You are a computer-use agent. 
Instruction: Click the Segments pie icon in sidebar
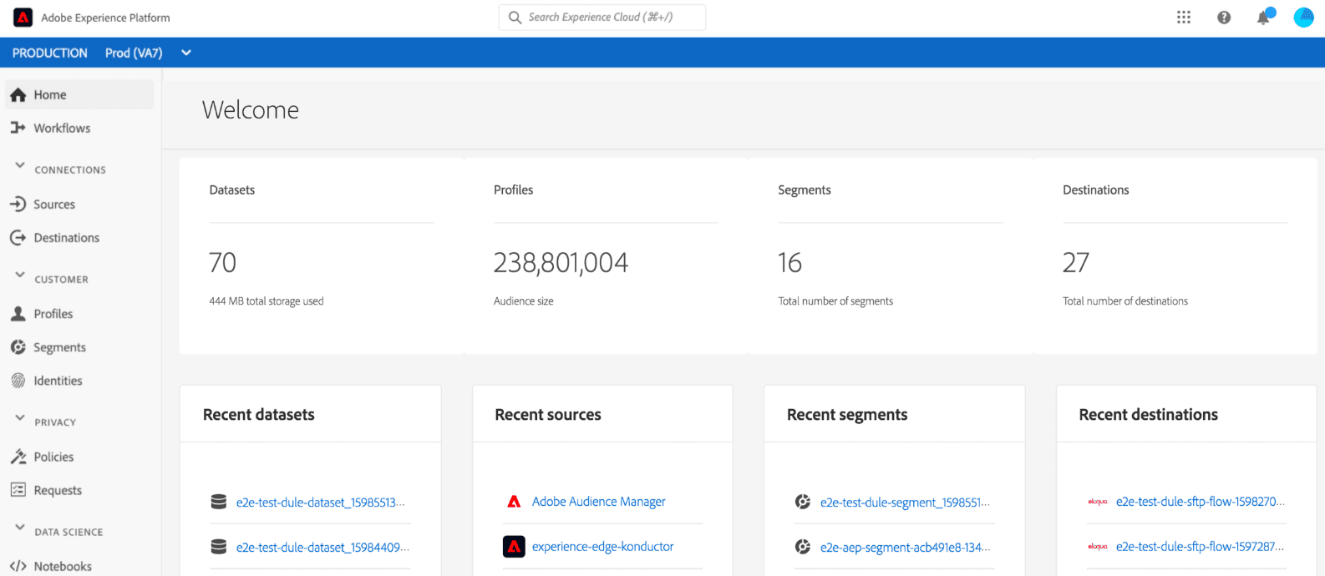pyautogui.click(x=18, y=347)
